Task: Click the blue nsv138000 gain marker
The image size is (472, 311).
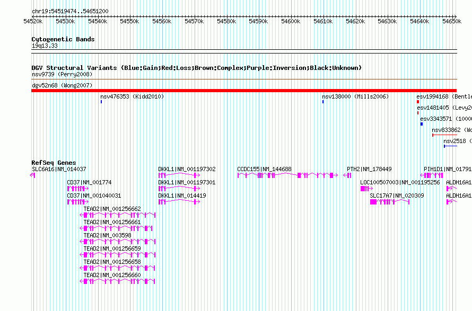Action: [323, 102]
